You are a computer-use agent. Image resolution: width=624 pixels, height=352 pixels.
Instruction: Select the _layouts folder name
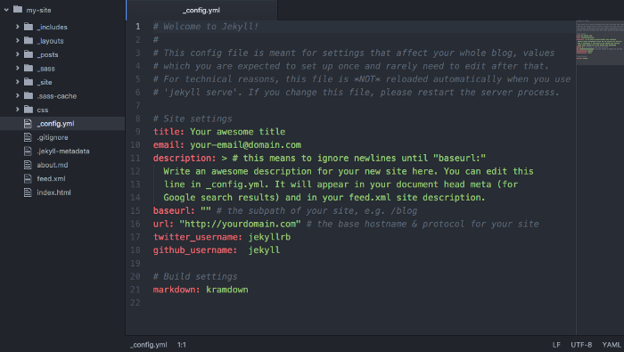[x=50, y=41]
